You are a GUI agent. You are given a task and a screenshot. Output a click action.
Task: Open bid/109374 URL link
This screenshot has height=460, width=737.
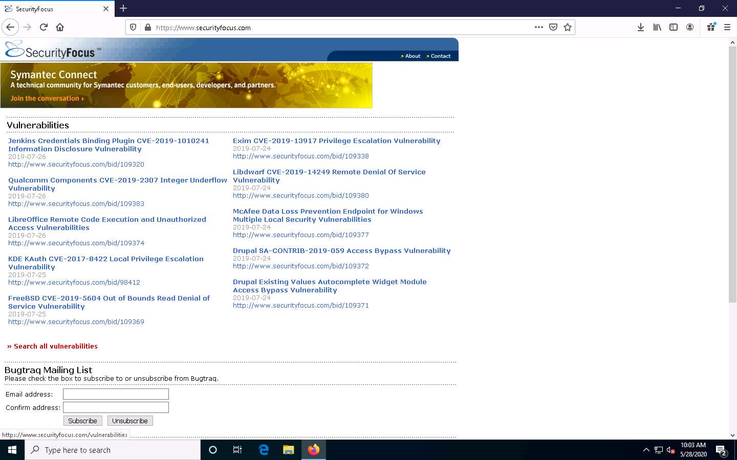tap(76, 243)
